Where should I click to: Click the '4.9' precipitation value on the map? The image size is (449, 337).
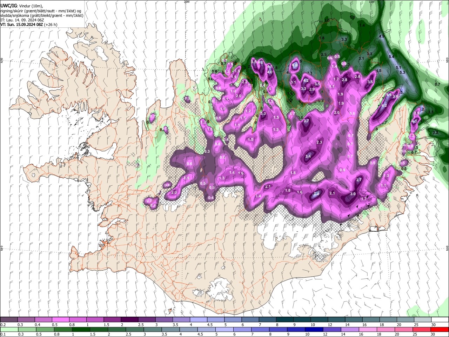click(382, 36)
